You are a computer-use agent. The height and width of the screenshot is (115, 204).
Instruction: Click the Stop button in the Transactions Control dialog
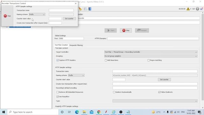(x=7, y=16)
